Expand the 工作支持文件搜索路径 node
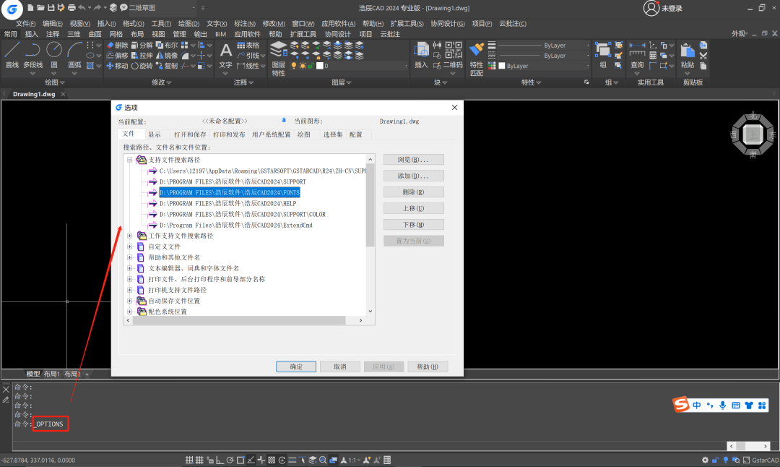 (130, 236)
